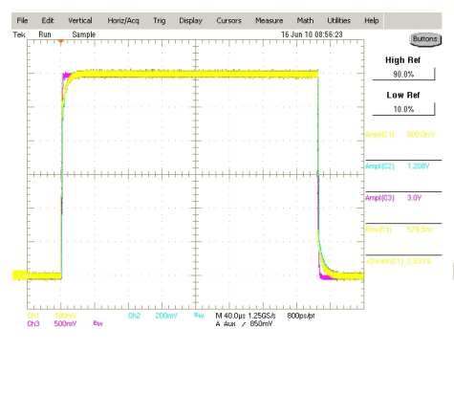Click the M 40.0µs timebase readout

(x=230, y=316)
